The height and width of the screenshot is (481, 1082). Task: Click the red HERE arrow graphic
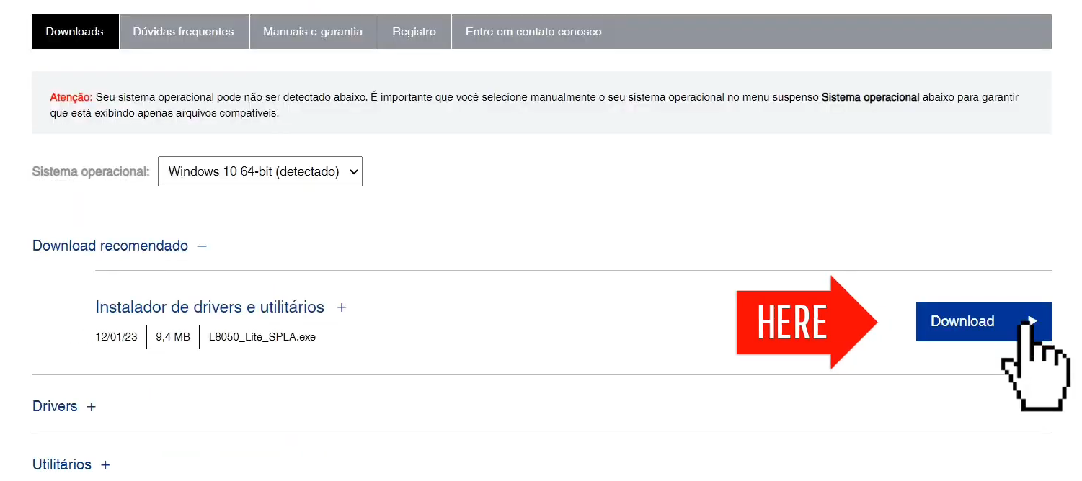pos(806,322)
